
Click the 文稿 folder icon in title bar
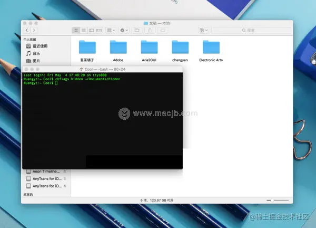[x=146, y=23]
